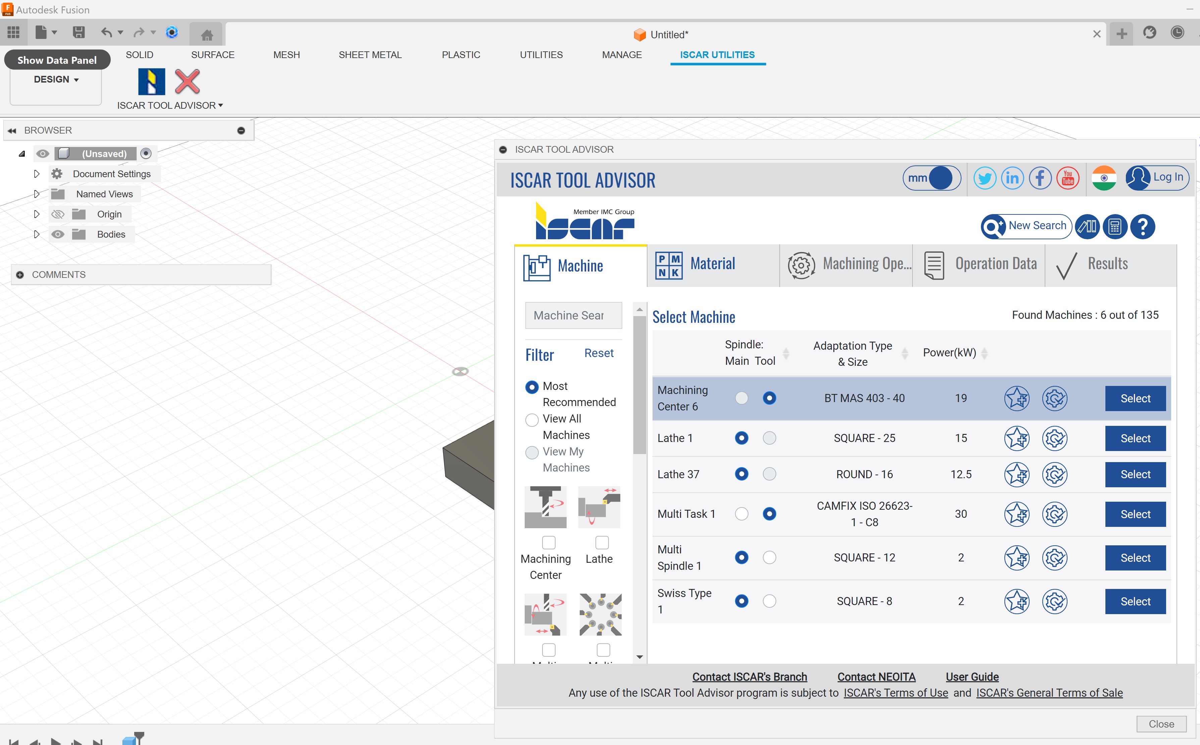
Task: Click gear settings icon for Multi Task 1
Action: point(1054,514)
